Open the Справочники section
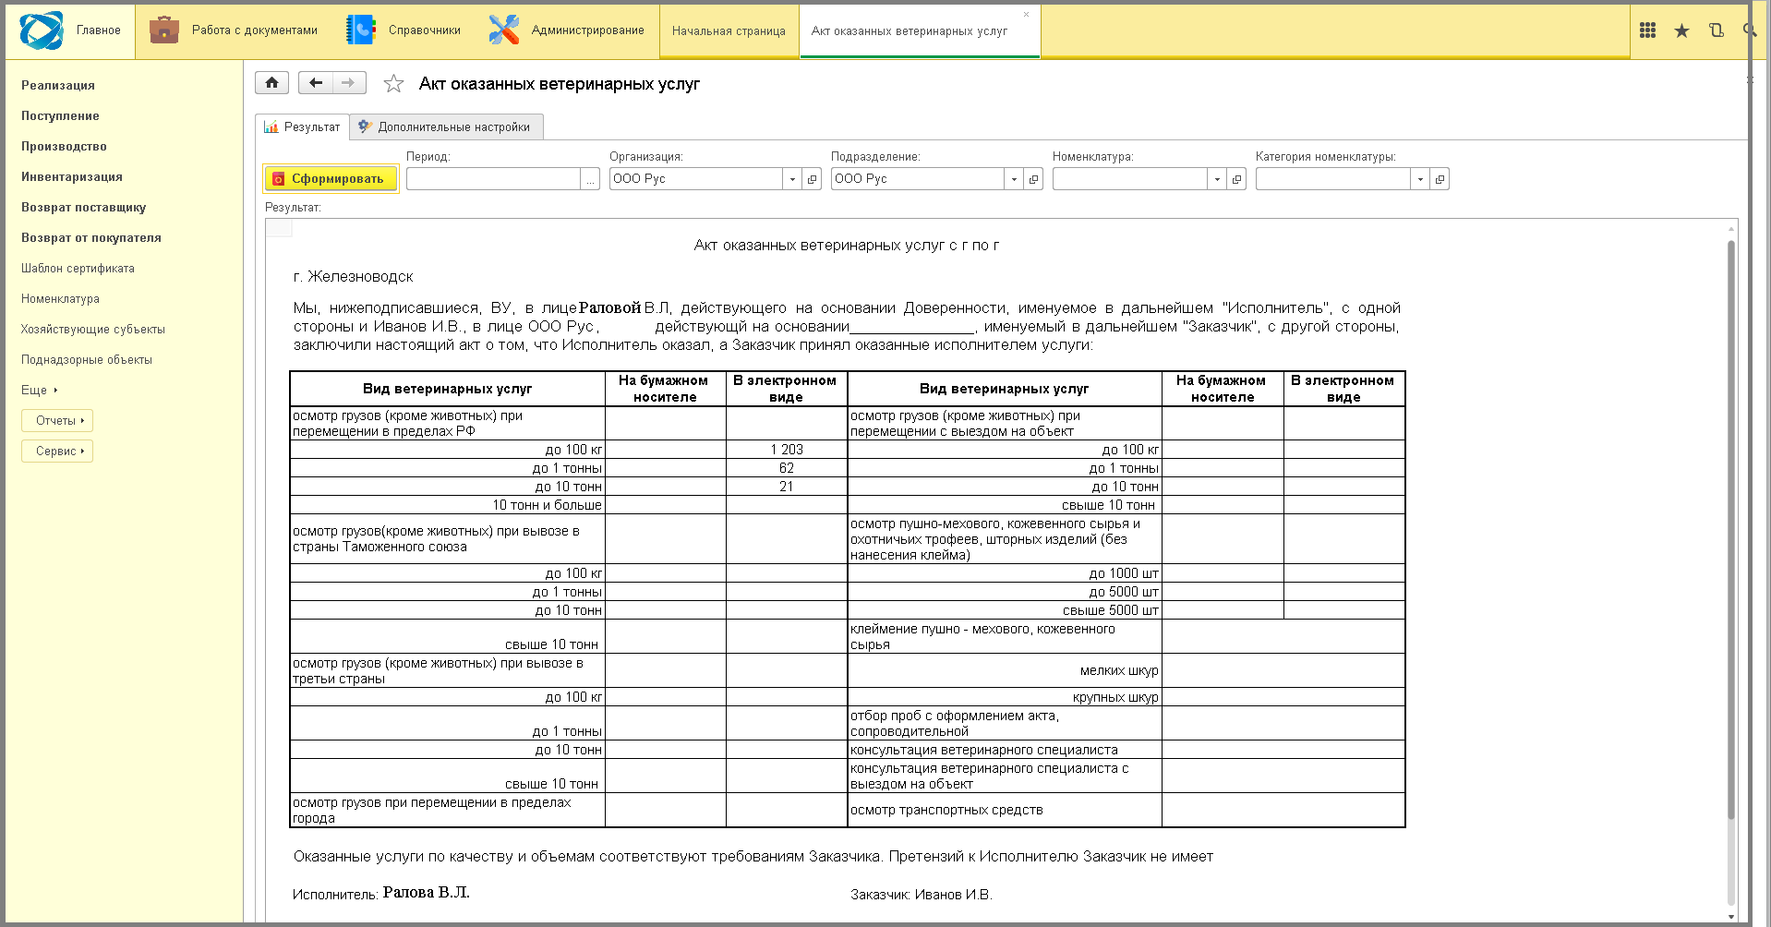 tap(404, 30)
